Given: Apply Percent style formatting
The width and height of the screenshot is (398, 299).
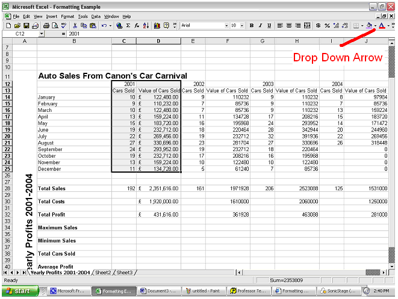Looking at the screenshot, I should pos(327,26).
